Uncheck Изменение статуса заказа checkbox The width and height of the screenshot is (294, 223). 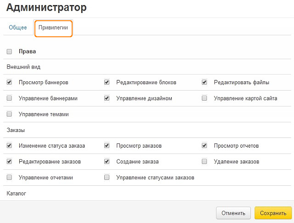pyautogui.click(x=9, y=146)
